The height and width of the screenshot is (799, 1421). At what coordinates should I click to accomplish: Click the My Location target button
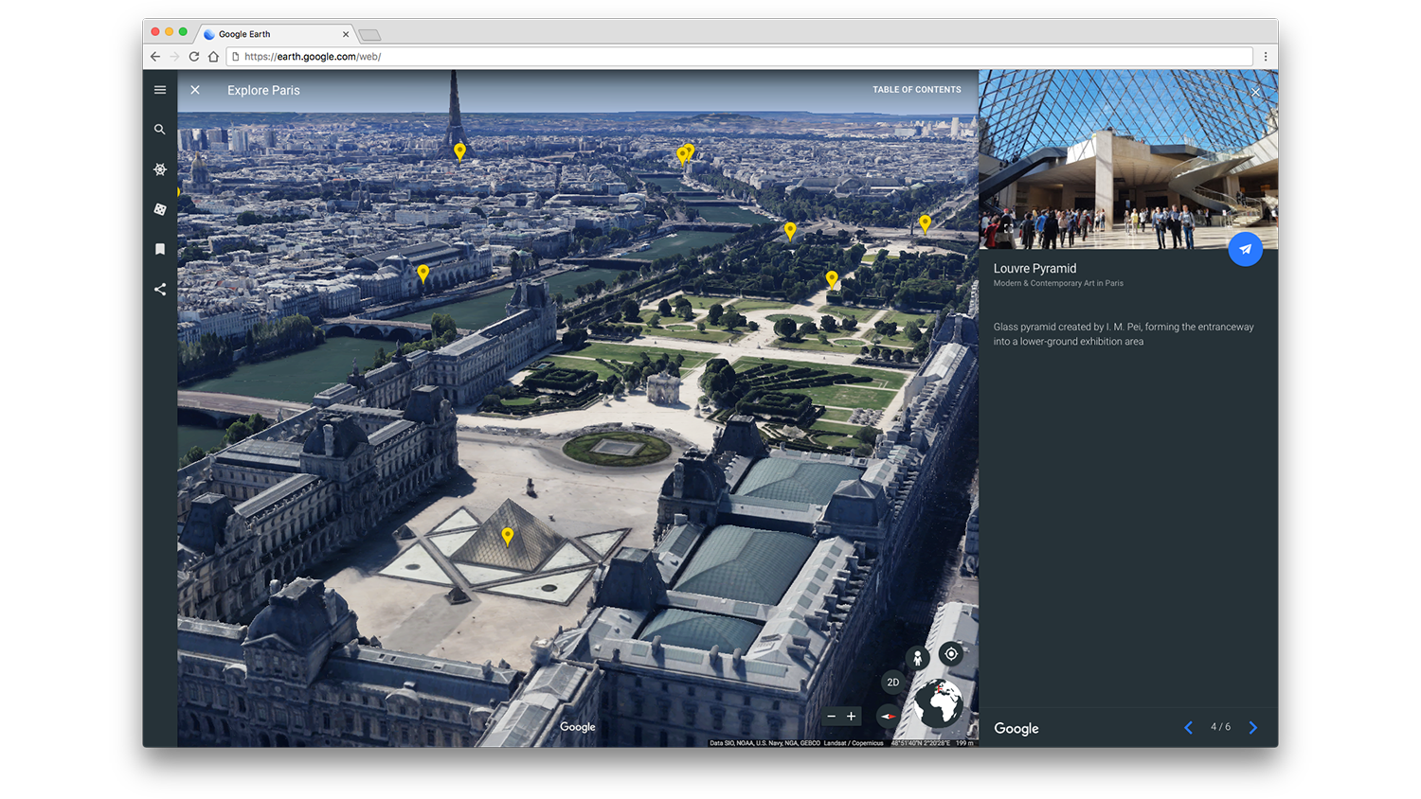[x=951, y=653]
